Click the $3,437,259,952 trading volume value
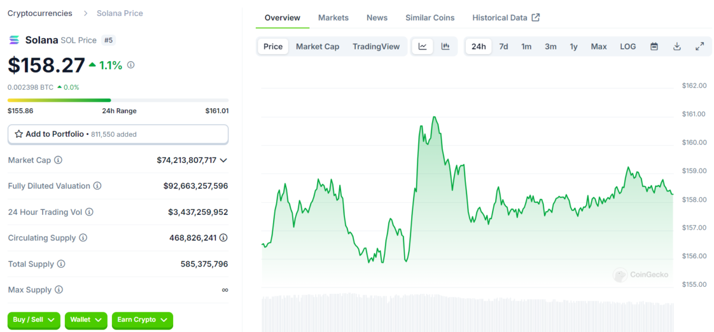Viewport: 714px width, 332px height. (198, 212)
